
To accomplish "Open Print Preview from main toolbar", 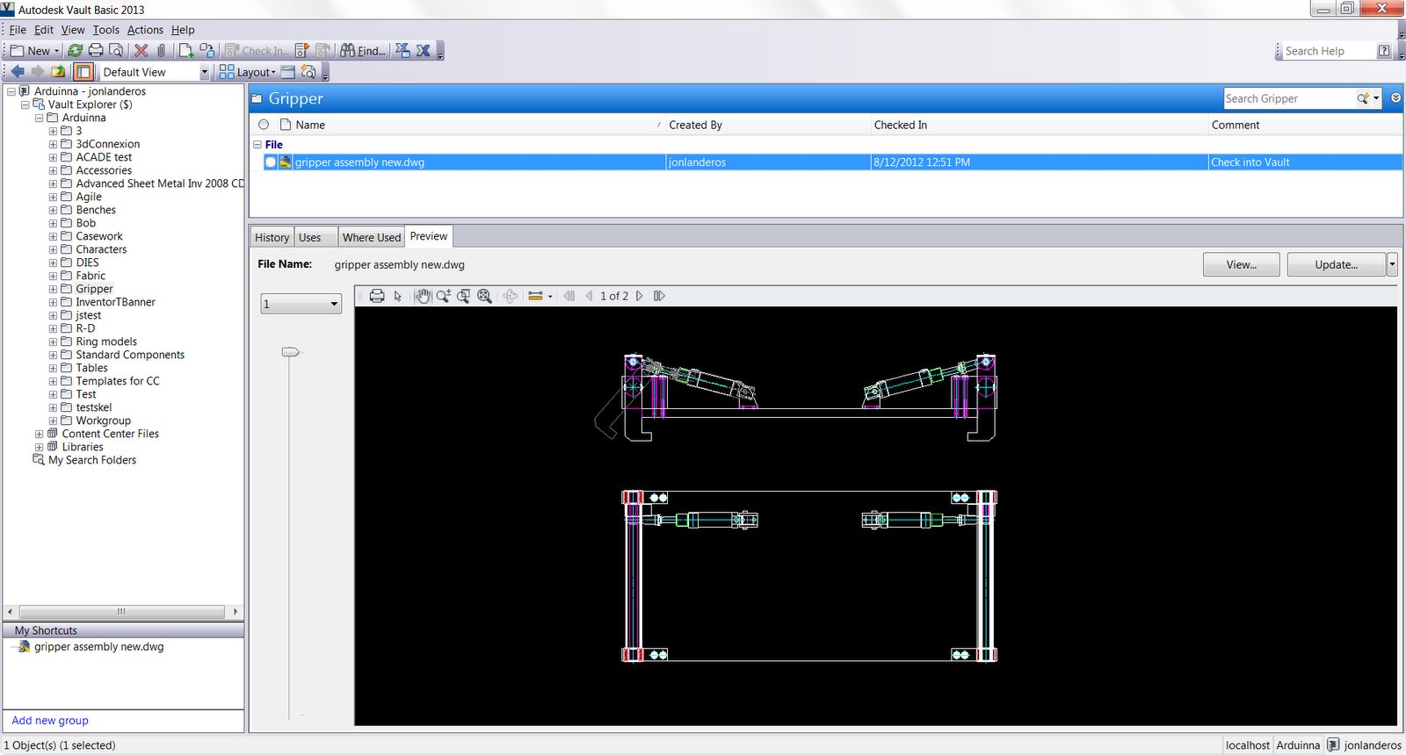I will pyautogui.click(x=115, y=51).
